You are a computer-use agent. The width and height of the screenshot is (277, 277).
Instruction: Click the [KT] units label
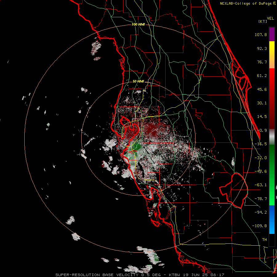tap(263, 21)
